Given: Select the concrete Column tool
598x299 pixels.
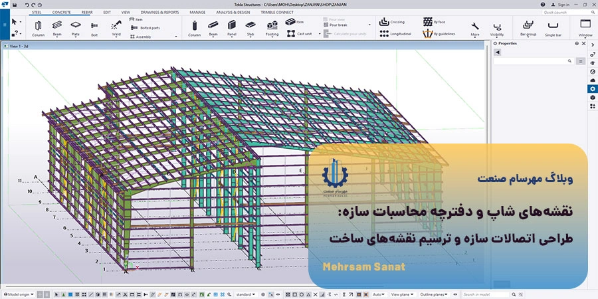Looking at the screenshot, I should [194, 28].
